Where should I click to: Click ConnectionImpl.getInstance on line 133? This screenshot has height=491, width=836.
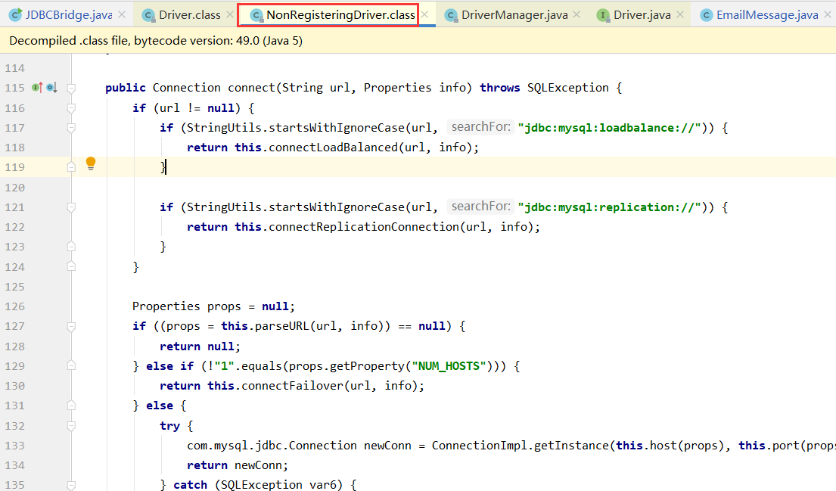tap(520, 446)
